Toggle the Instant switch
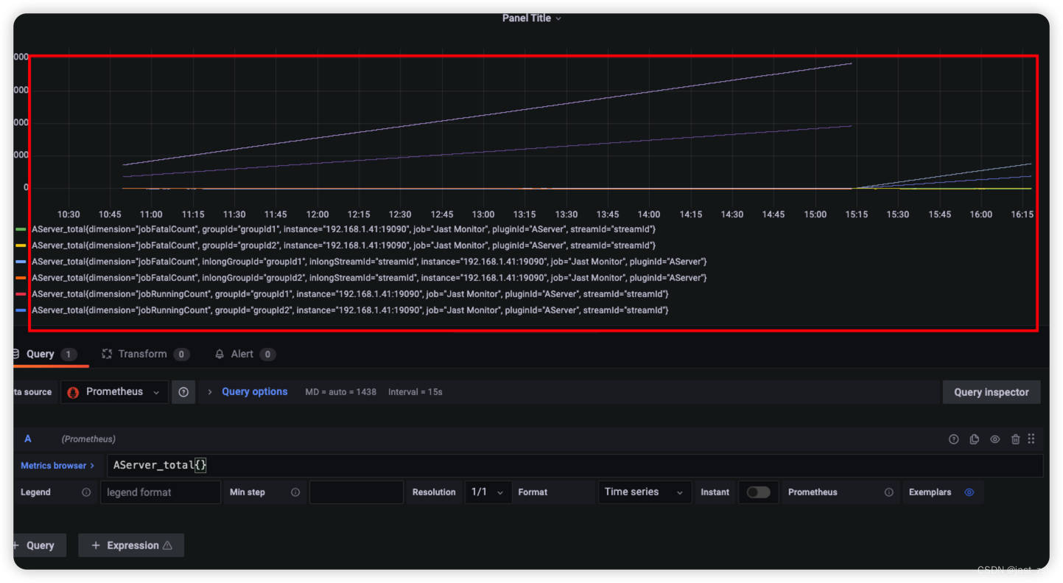Viewport: 1063px width, 583px height. (758, 492)
